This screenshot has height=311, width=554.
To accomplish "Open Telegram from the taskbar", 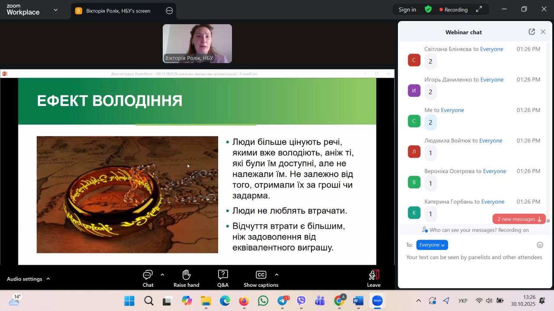I will pos(282,301).
